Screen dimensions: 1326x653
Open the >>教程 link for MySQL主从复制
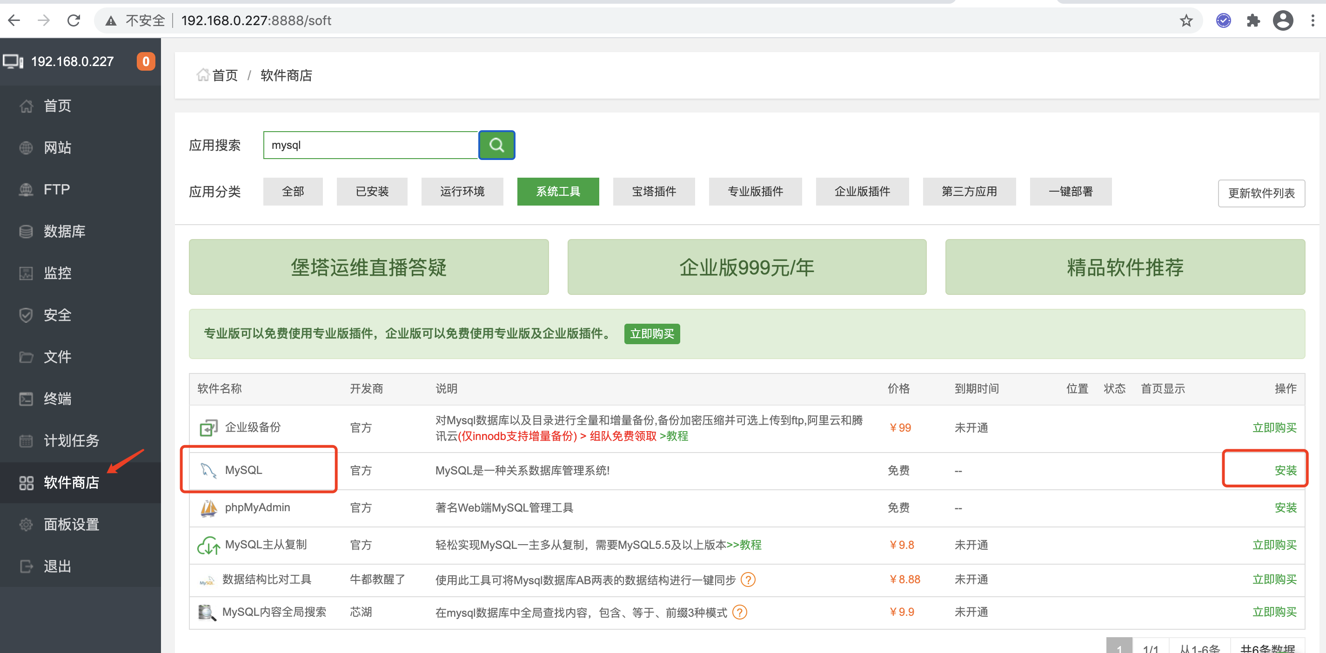(x=744, y=545)
